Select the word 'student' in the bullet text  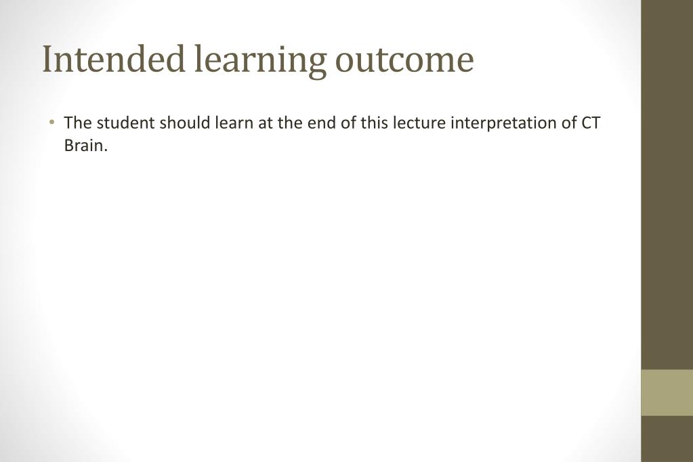[x=125, y=123]
